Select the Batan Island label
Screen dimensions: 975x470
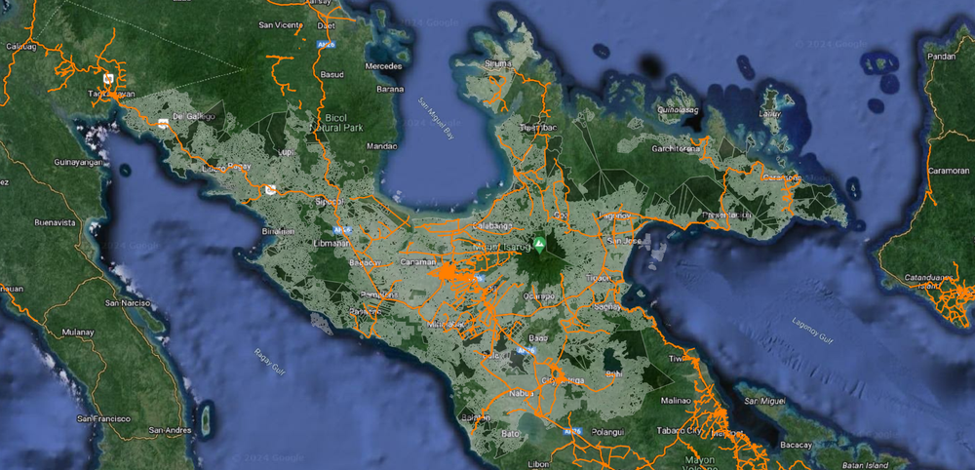point(866,465)
